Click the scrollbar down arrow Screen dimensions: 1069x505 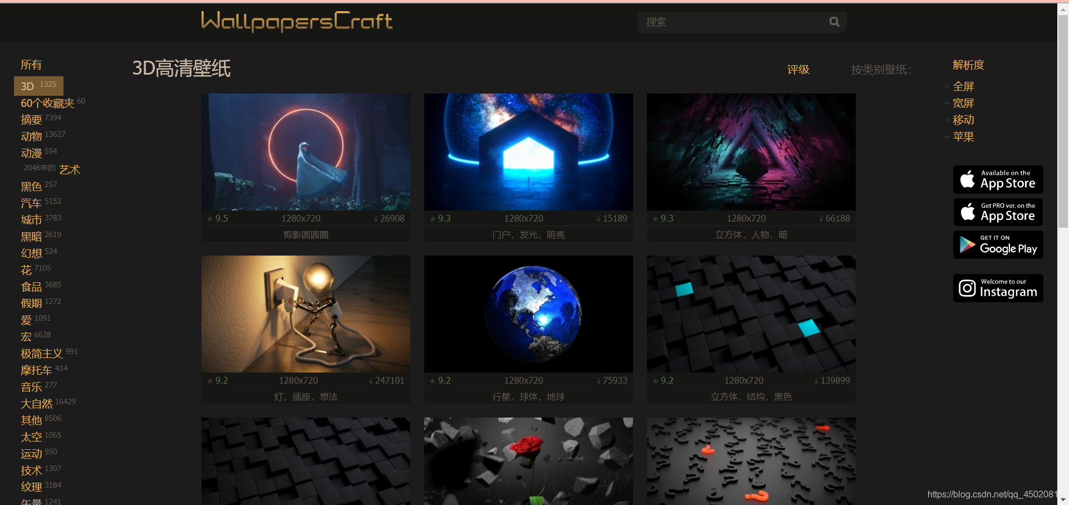click(1063, 499)
